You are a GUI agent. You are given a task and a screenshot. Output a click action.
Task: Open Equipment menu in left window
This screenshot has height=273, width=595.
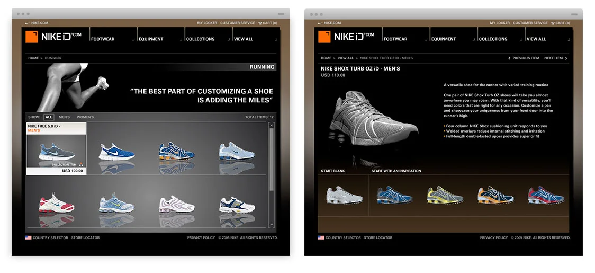click(x=151, y=39)
